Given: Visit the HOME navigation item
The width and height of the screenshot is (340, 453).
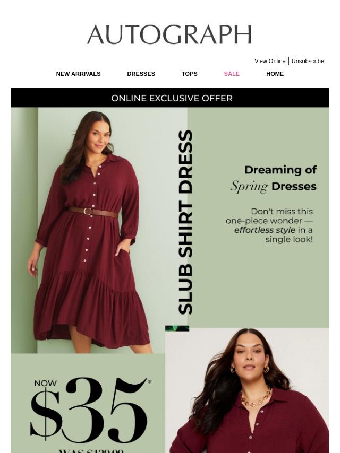Looking at the screenshot, I should [275, 74].
